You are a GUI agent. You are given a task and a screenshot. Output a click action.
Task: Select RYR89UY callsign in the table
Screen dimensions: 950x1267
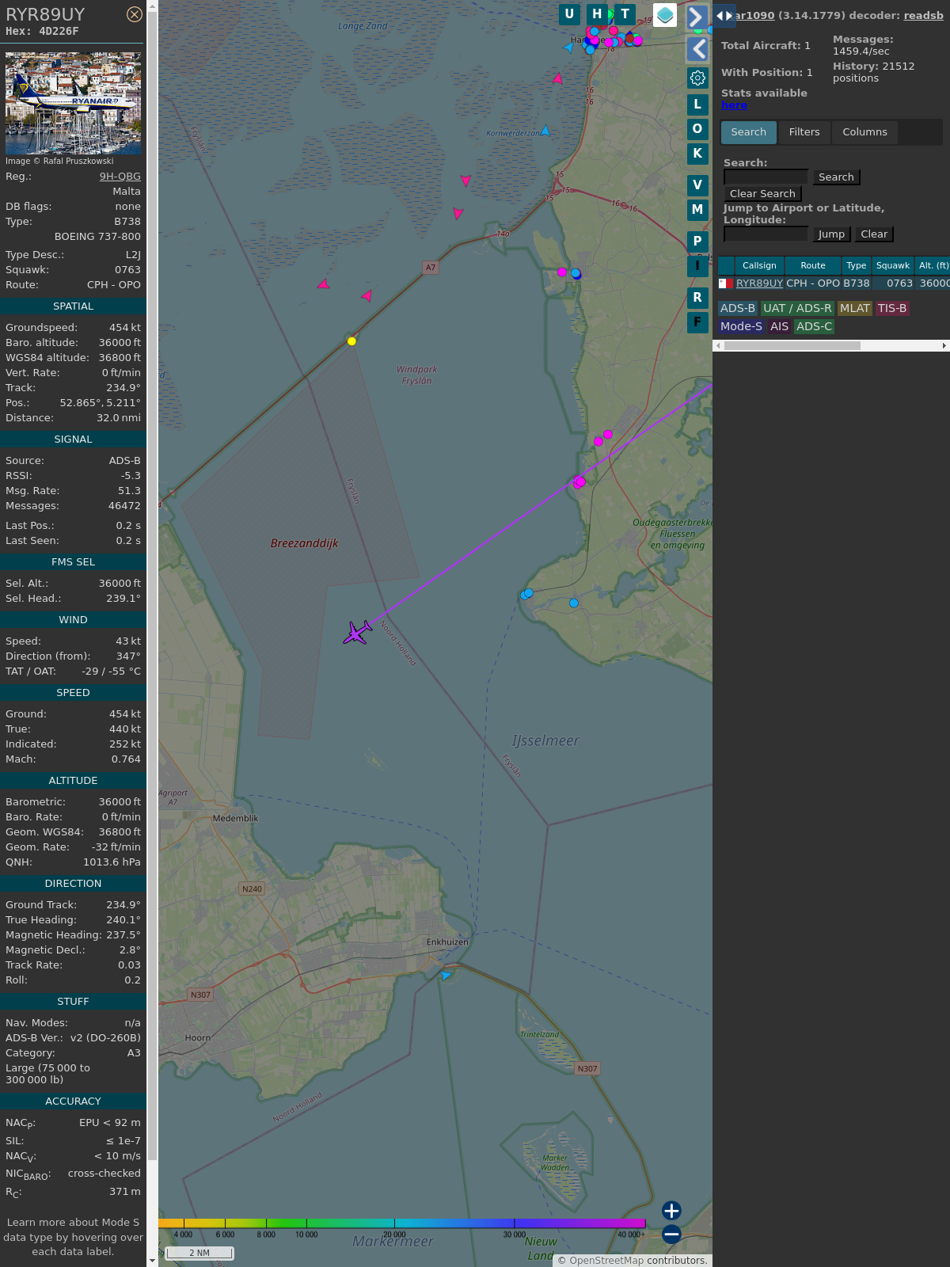[759, 283]
